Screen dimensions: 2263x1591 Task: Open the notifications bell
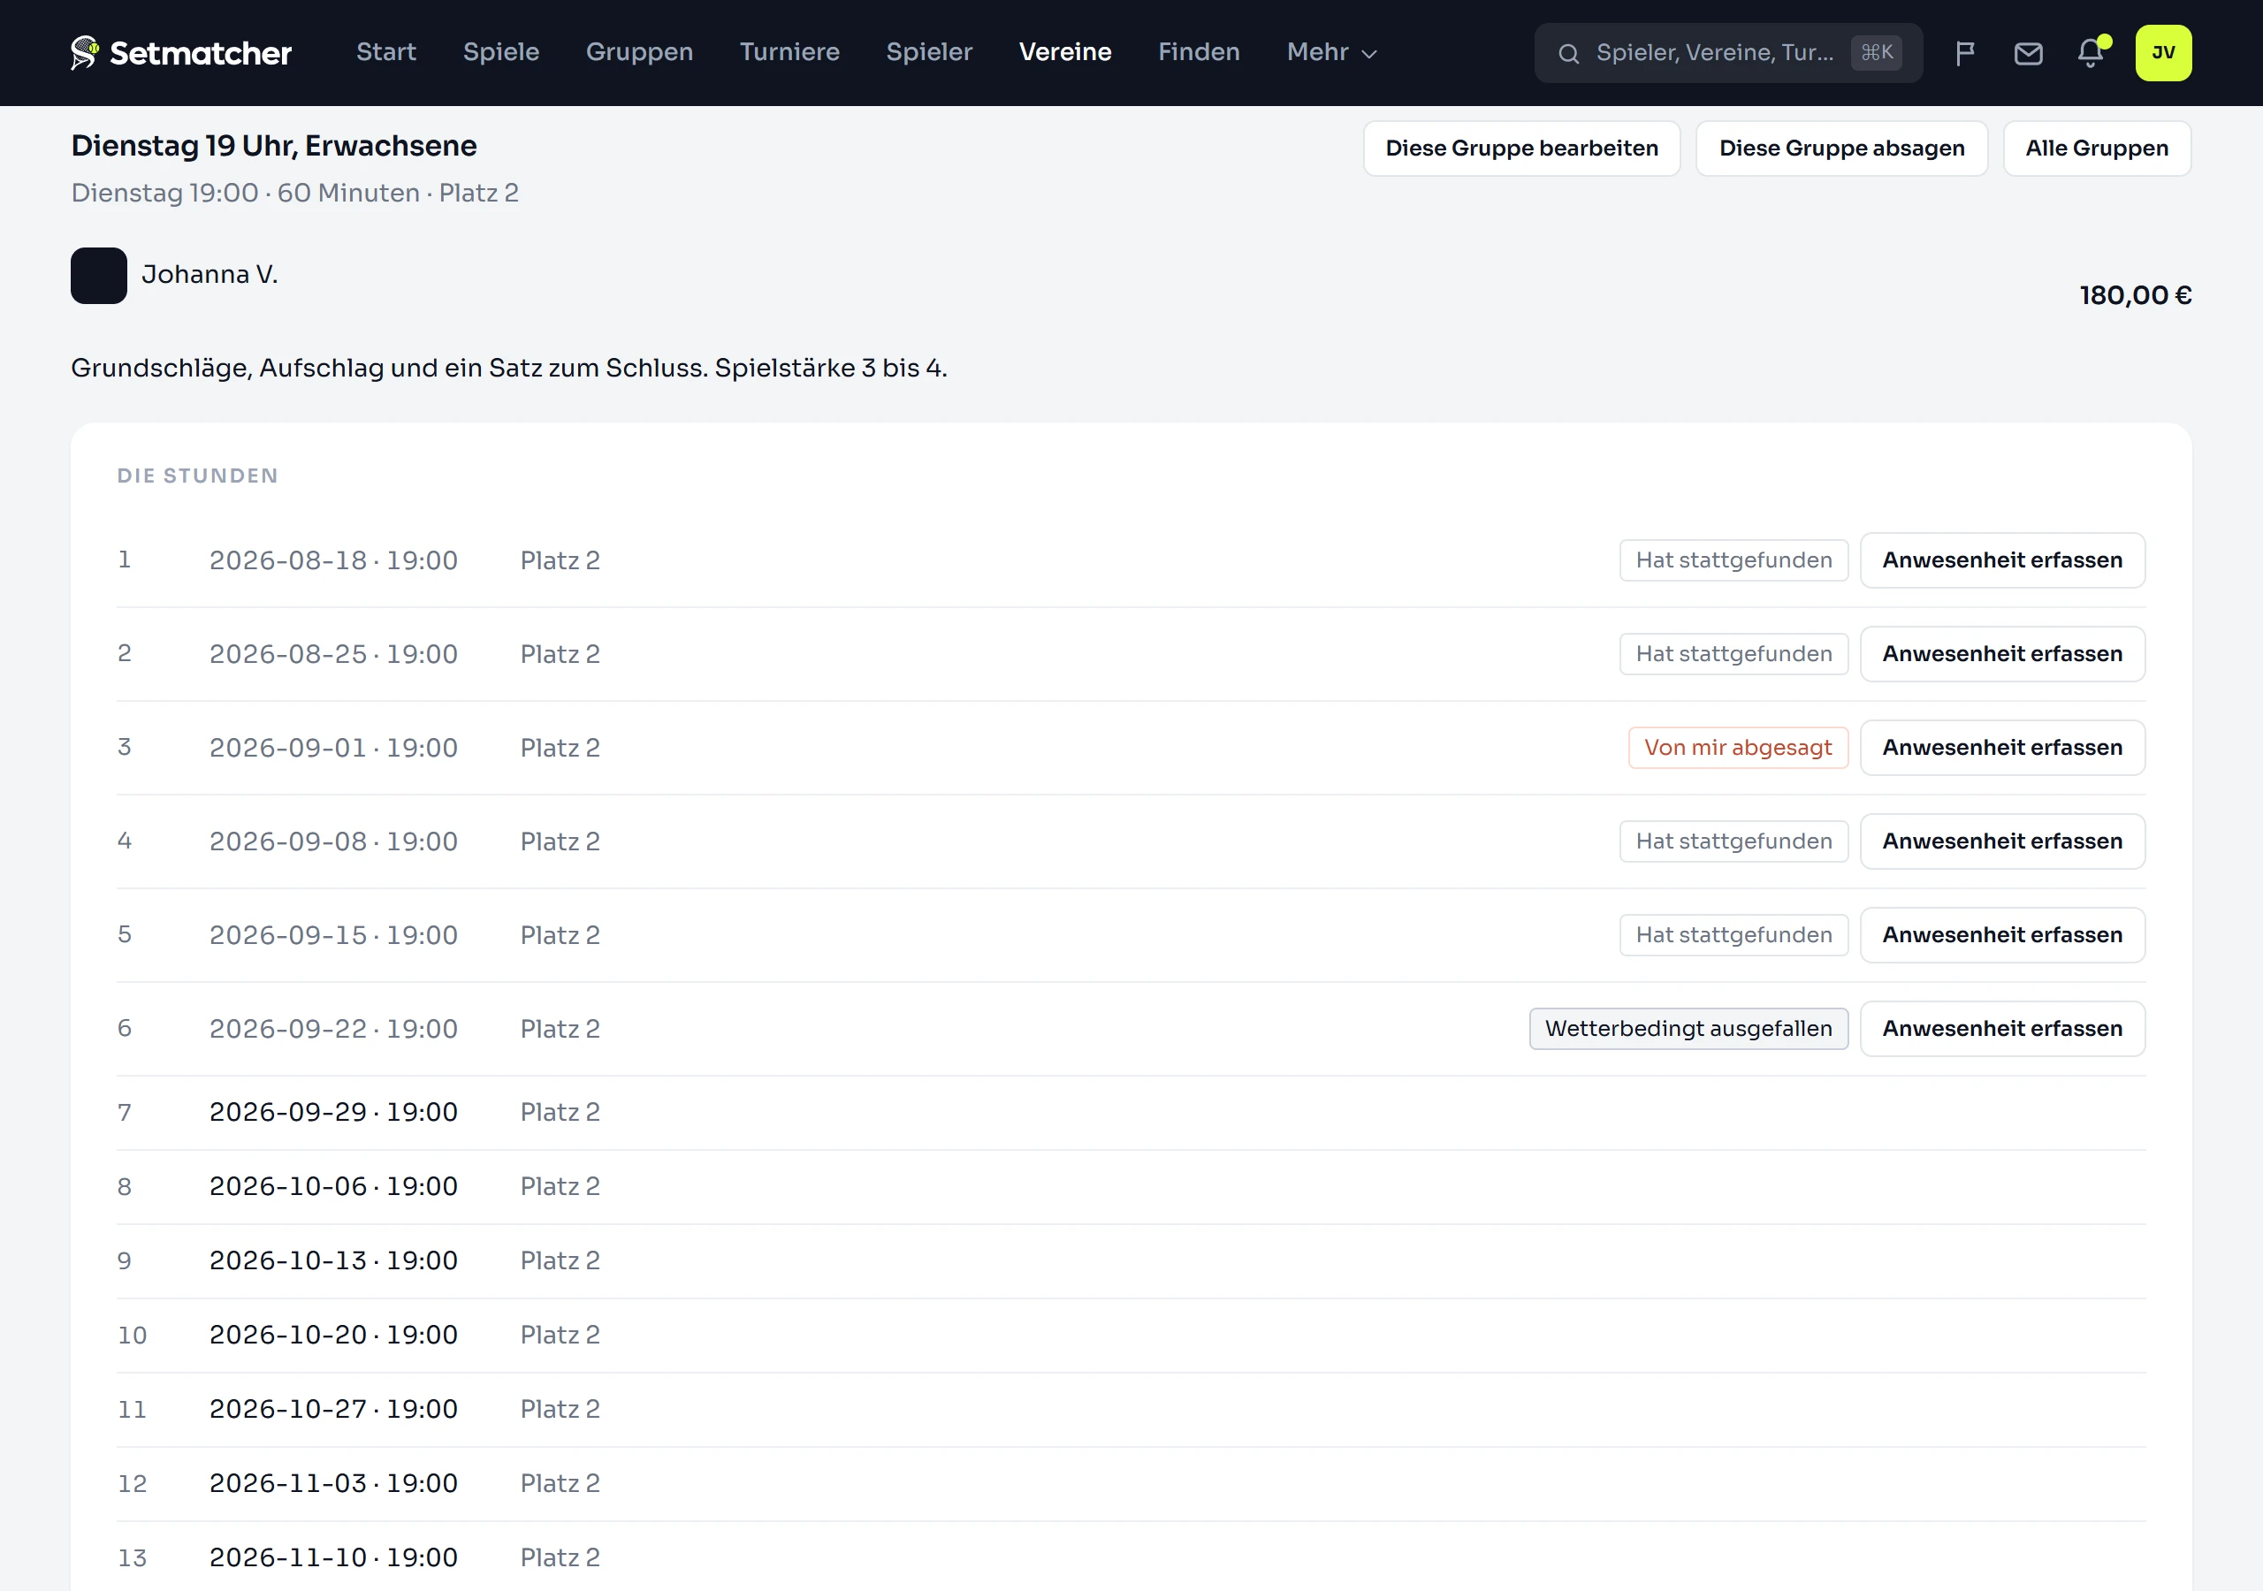point(2091,53)
